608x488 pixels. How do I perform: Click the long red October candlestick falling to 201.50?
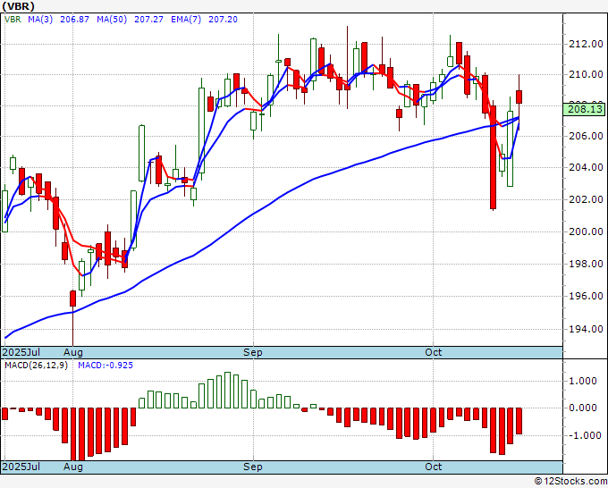[494, 157]
